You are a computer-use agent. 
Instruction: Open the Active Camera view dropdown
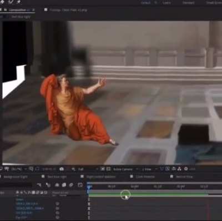pos(125,169)
